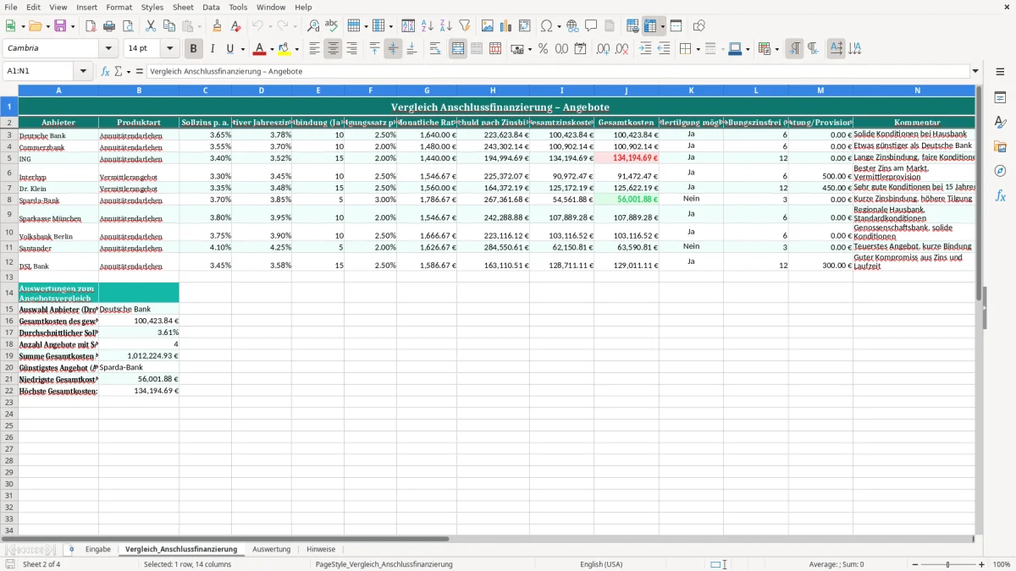
Task: Switch to the Eingabe sheet tab
Action: coord(97,549)
